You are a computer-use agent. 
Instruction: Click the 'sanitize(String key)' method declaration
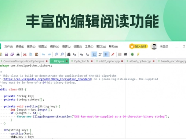click(x=41, y=107)
